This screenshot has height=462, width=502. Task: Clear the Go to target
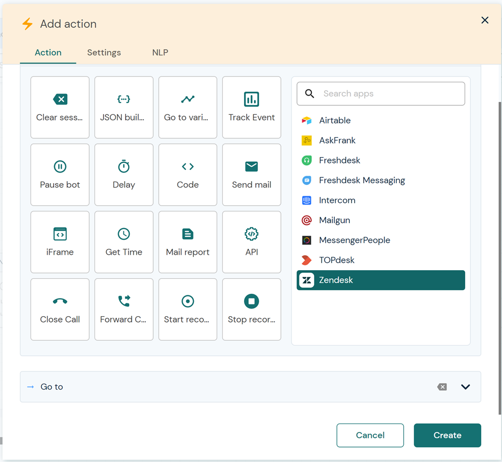click(442, 387)
